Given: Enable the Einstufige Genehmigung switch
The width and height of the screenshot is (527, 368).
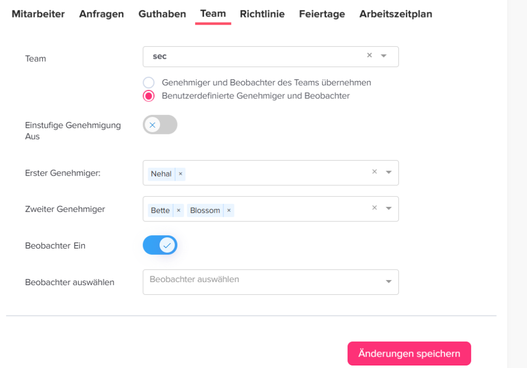Looking at the screenshot, I should 160,125.
